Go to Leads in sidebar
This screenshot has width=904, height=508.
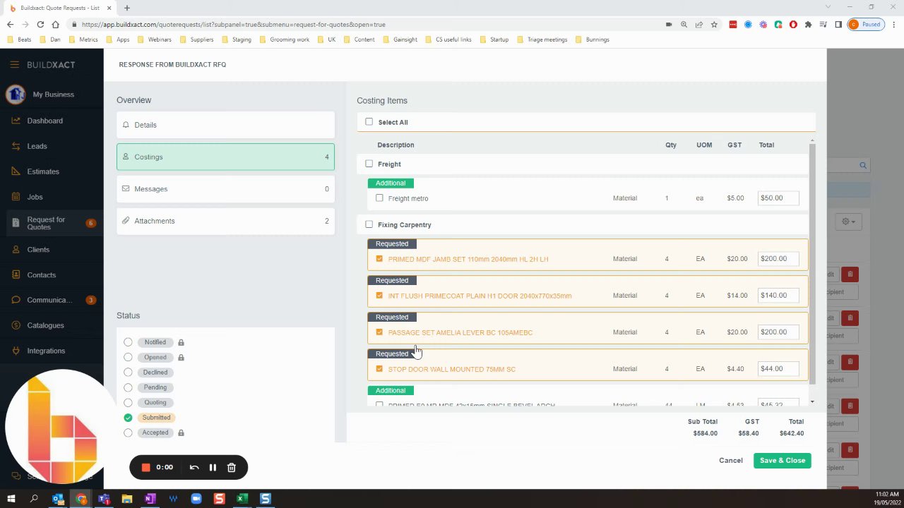coord(37,146)
